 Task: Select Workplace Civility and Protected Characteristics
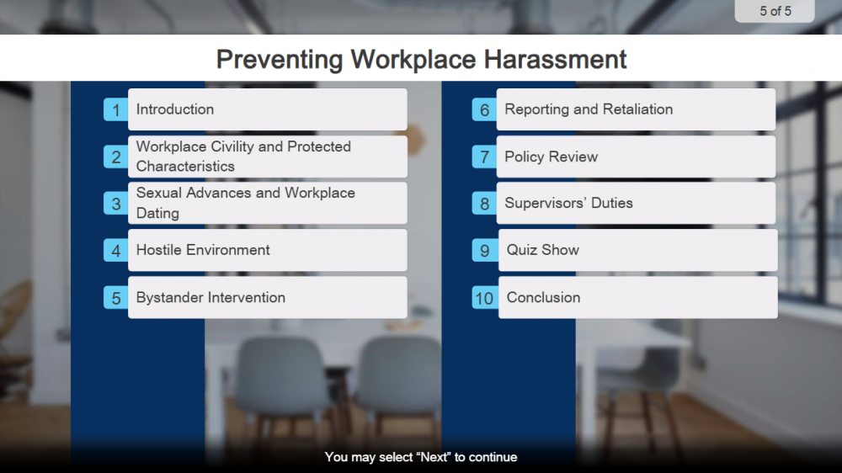(x=267, y=157)
